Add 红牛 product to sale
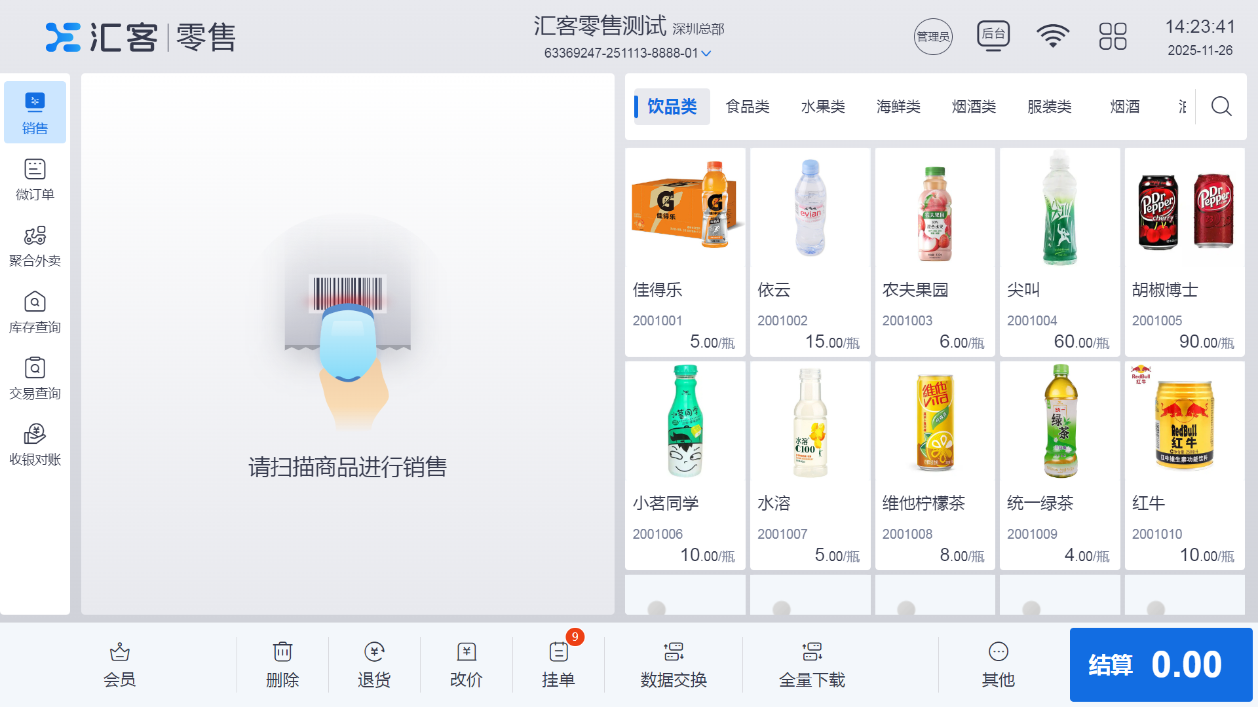 tap(1184, 465)
